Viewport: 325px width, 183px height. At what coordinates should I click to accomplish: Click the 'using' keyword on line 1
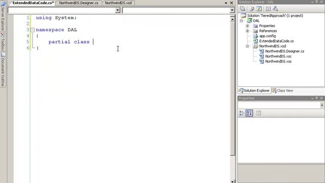point(44,18)
